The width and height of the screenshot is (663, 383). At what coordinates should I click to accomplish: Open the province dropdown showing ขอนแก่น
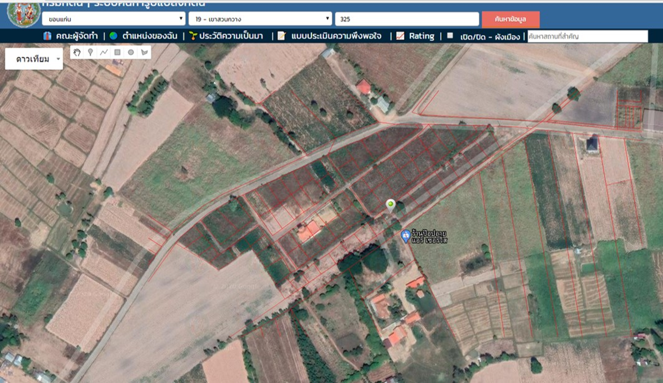pos(113,19)
